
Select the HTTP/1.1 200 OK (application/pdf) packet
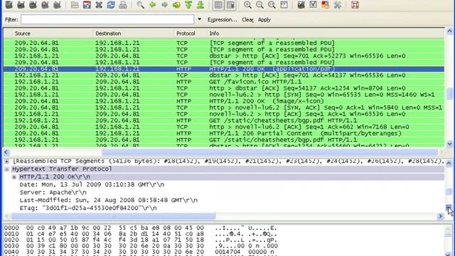coord(224,69)
